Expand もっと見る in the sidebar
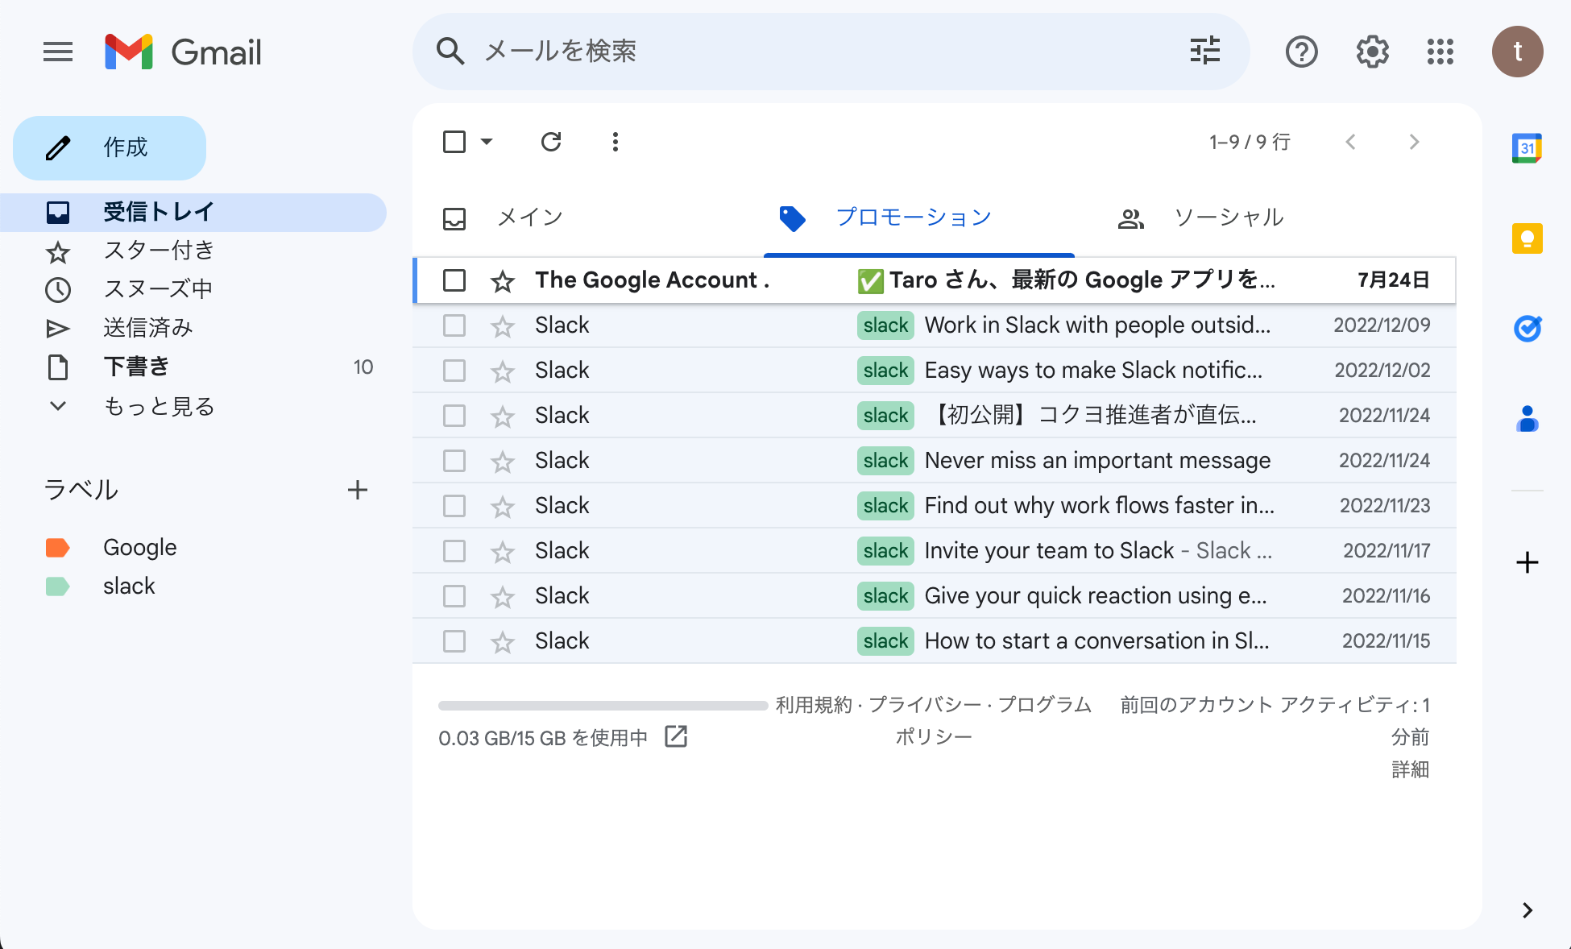The height and width of the screenshot is (949, 1571). 160,406
